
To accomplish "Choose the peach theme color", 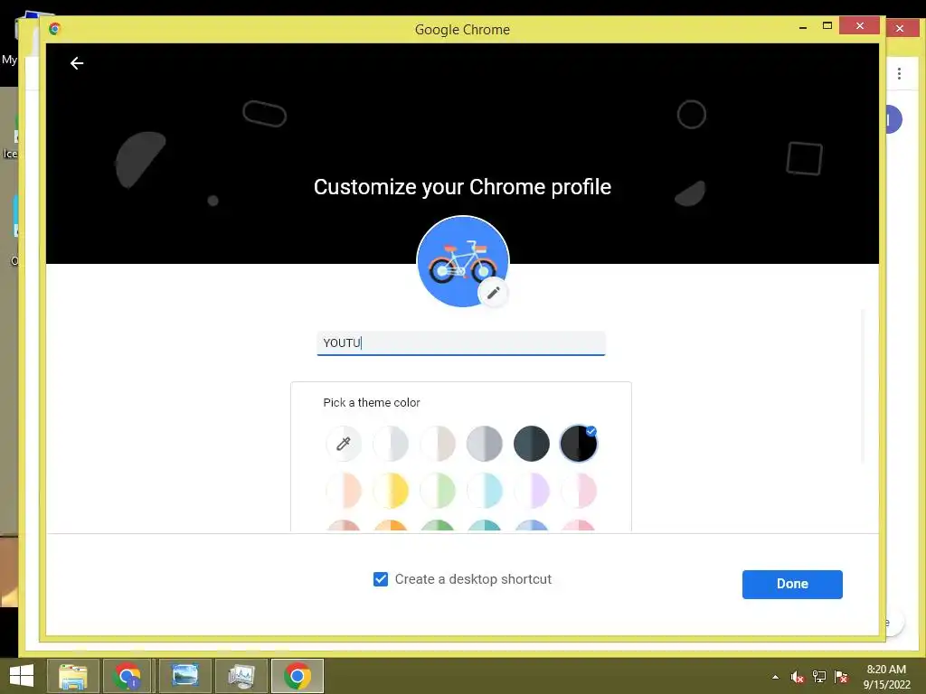I will point(344,491).
